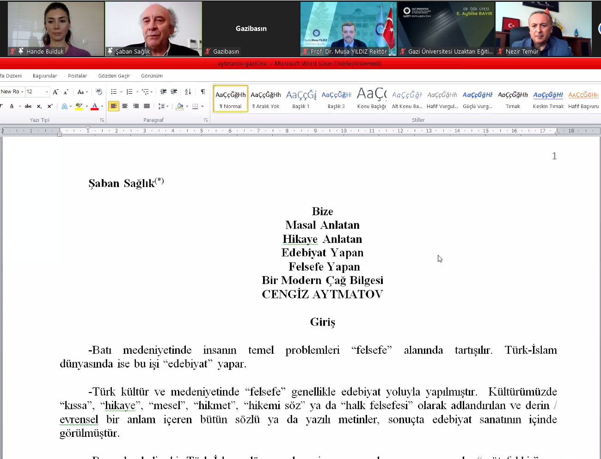
Task: Click the muted microphone icon on Nezir Temür's tile
Action: click(500, 51)
